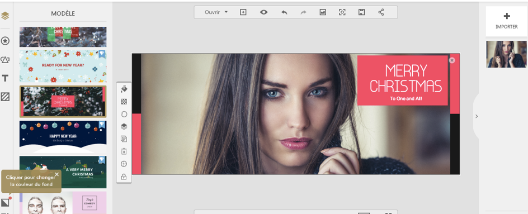Click the layer order stack icon

click(x=124, y=126)
